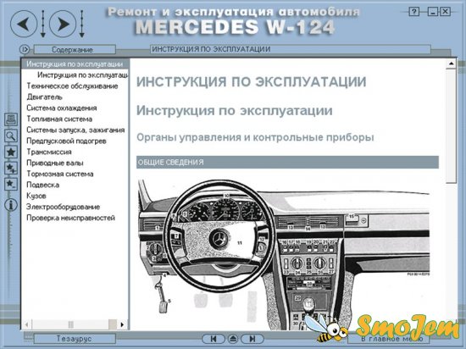Jump to next chapter button

click(x=252, y=339)
